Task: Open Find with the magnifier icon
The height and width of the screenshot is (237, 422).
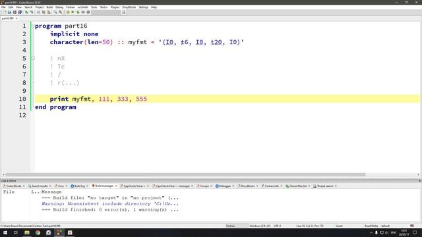Action: tap(55, 13)
